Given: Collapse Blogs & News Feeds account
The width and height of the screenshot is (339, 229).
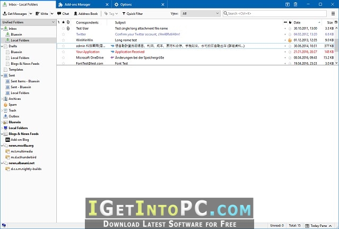Looking at the screenshot, I should [2, 134].
